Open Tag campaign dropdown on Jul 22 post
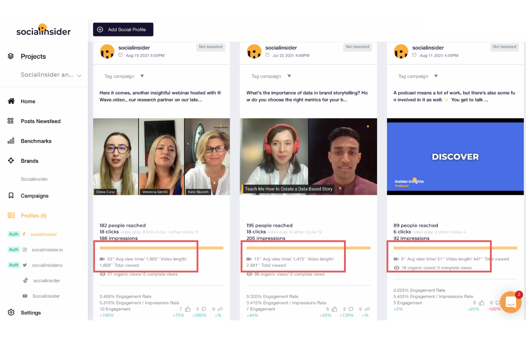 point(271,76)
